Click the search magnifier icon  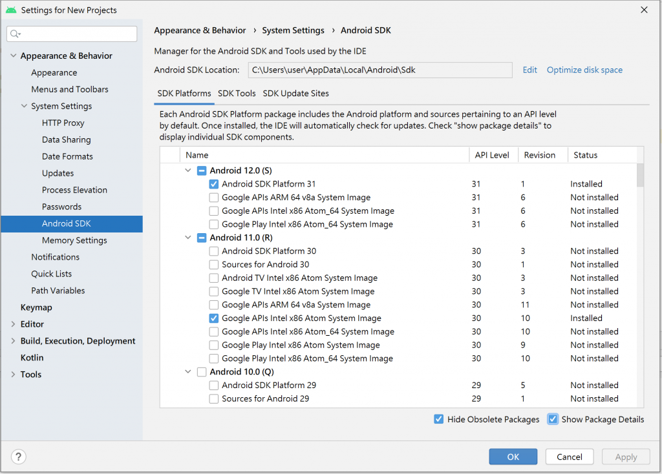point(16,34)
